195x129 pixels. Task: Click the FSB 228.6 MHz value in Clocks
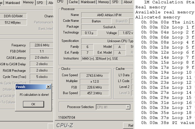[94, 87]
